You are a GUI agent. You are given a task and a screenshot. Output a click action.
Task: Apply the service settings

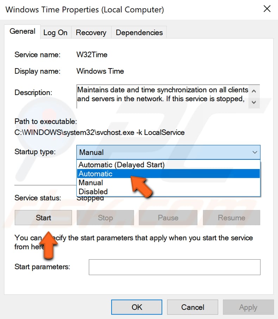[248, 307]
